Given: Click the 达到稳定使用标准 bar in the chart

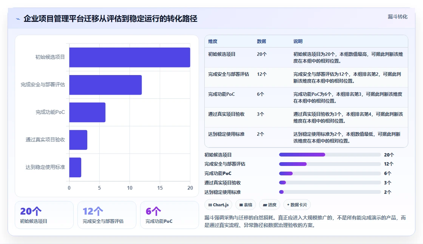Looking at the screenshot, I should (75, 167).
